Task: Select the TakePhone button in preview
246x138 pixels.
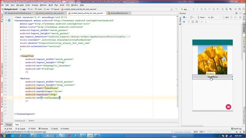Action: (213, 77)
